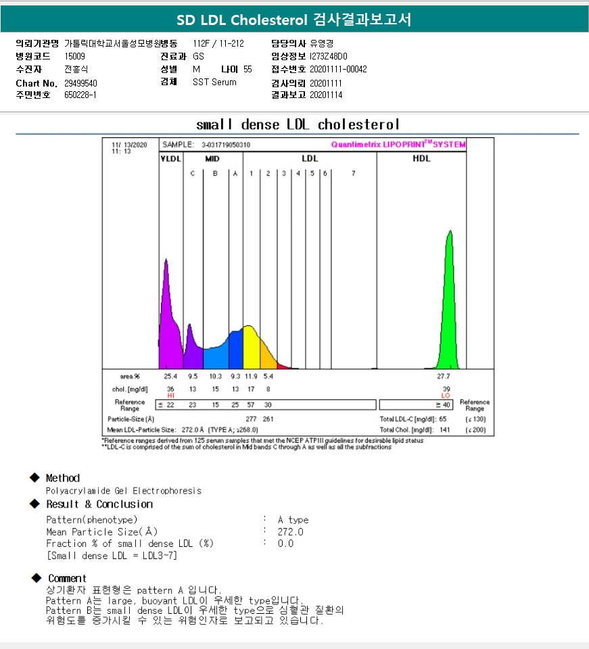Select 'Polyacrylamide Gel Electrophoresis' text
Screen dimensions: 589x649
[x=123, y=491]
